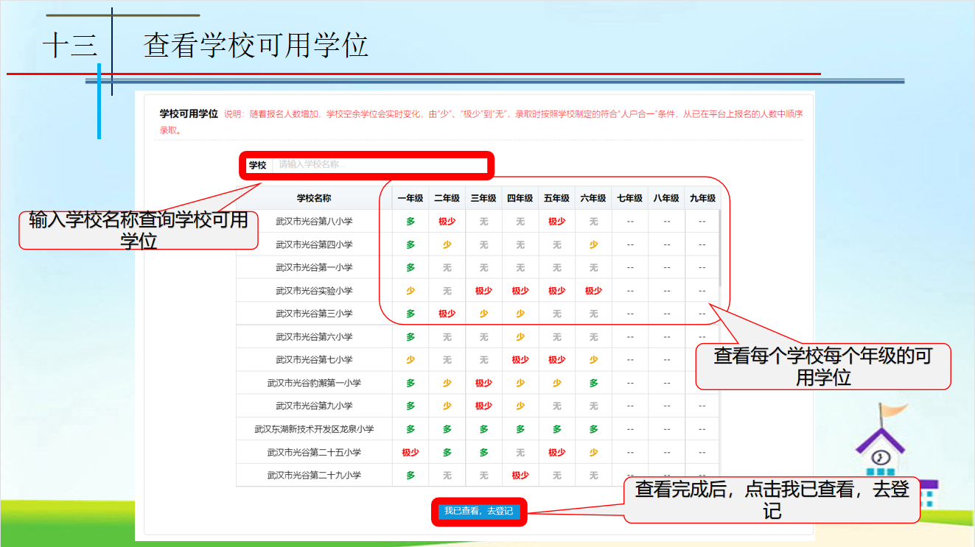Click the school name search input field

tap(380, 165)
